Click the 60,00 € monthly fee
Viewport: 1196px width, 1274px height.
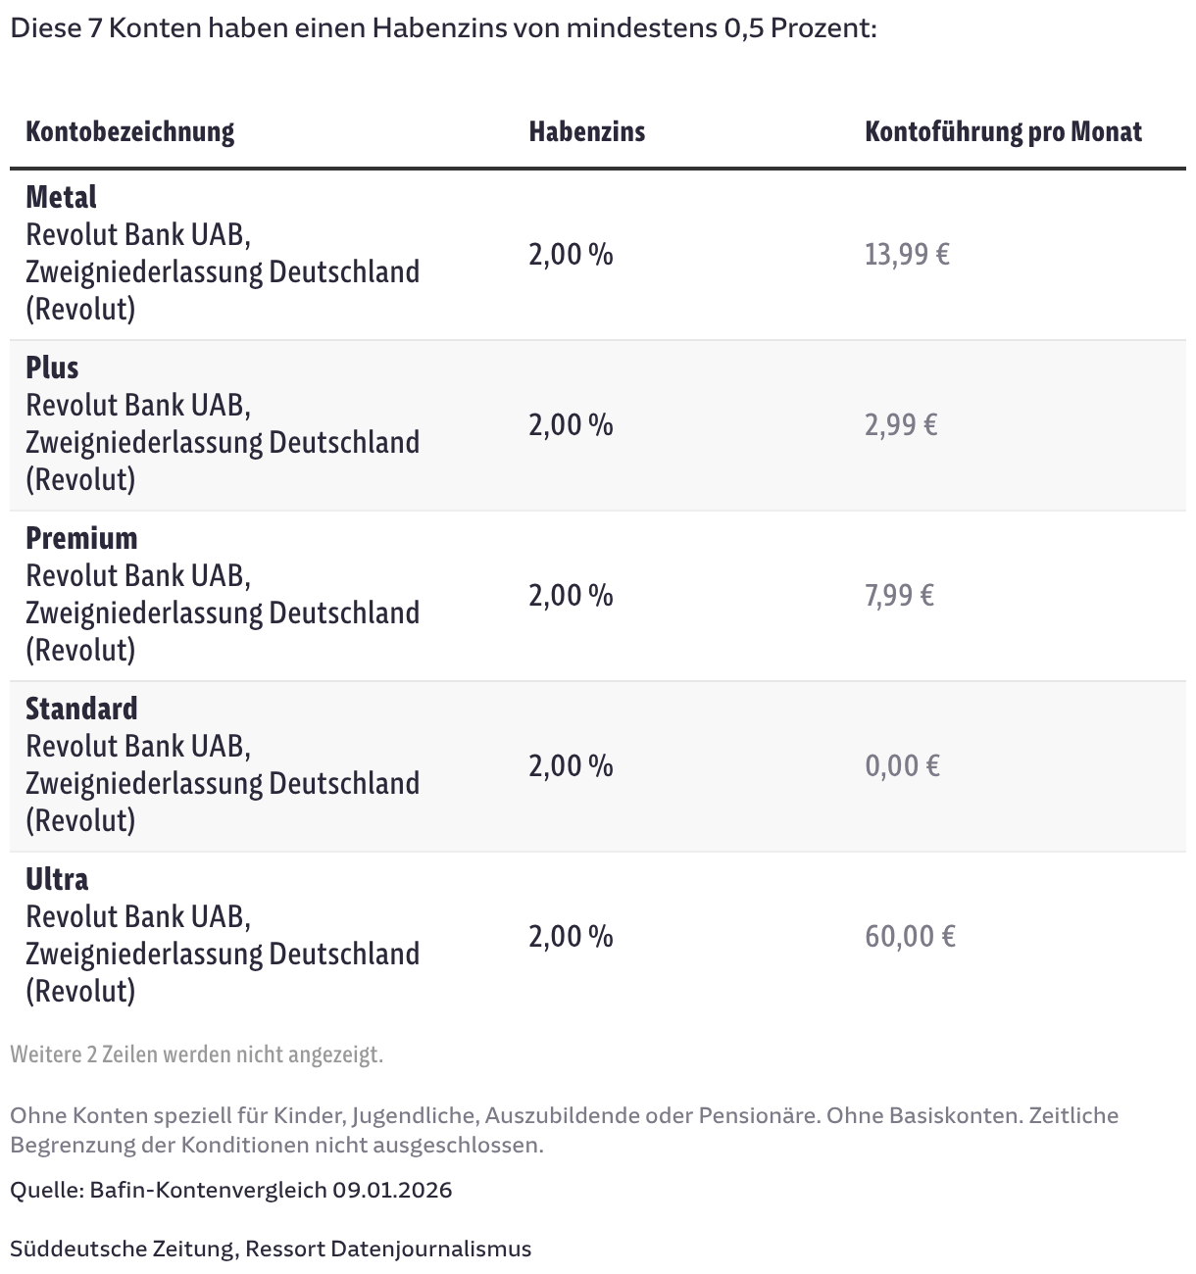coord(910,937)
